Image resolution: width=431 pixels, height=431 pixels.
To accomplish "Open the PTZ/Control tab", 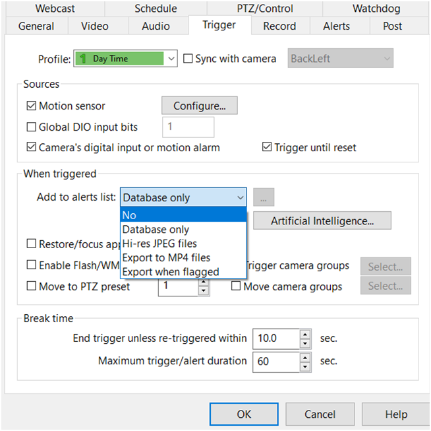I will (264, 9).
